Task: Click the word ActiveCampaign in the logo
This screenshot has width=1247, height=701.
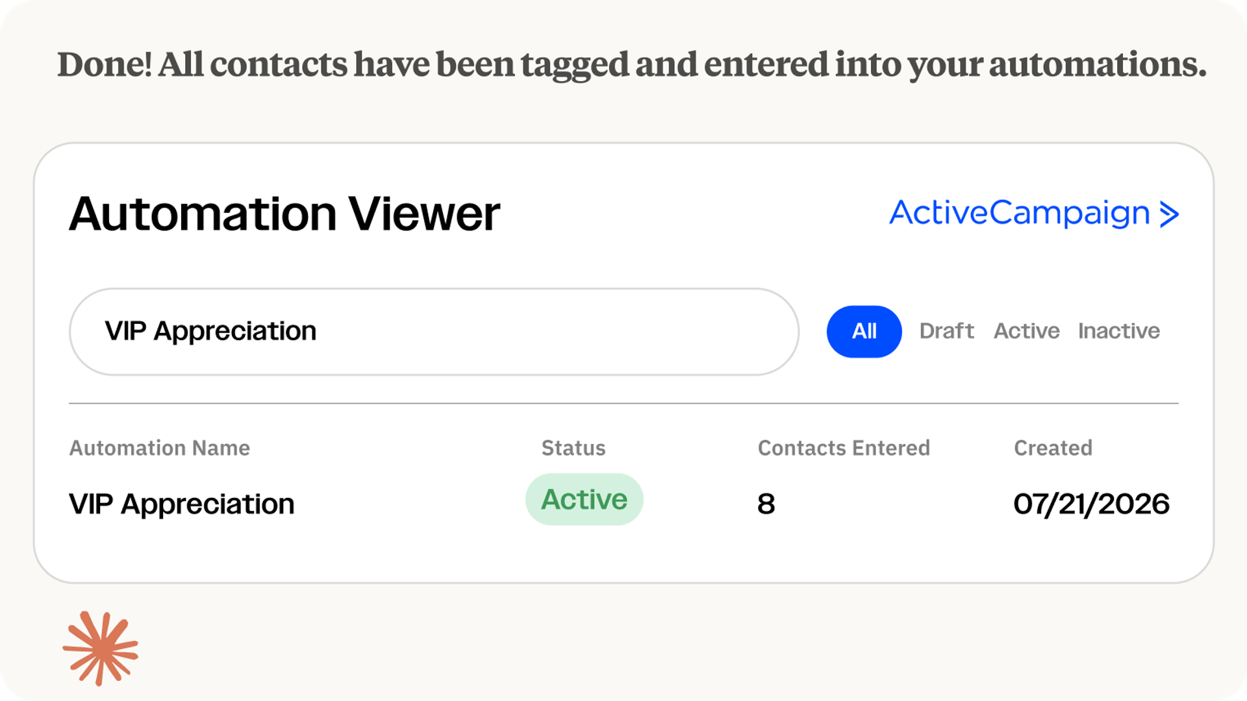Action: 1020,214
